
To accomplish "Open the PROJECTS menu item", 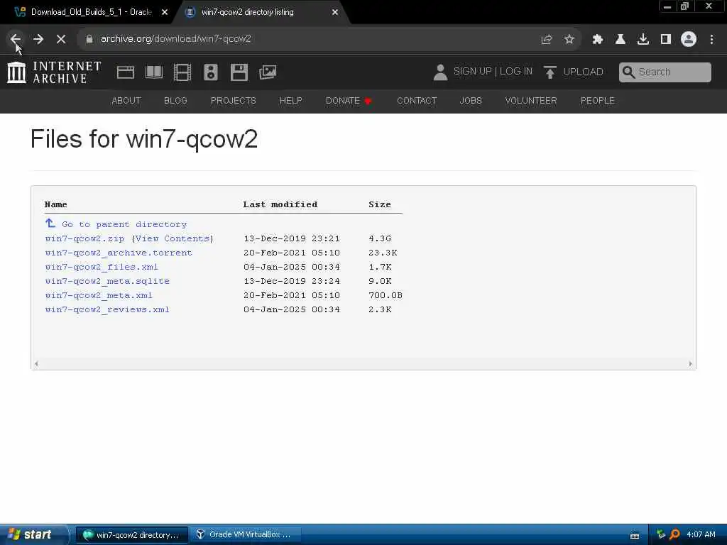I will (x=233, y=101).
